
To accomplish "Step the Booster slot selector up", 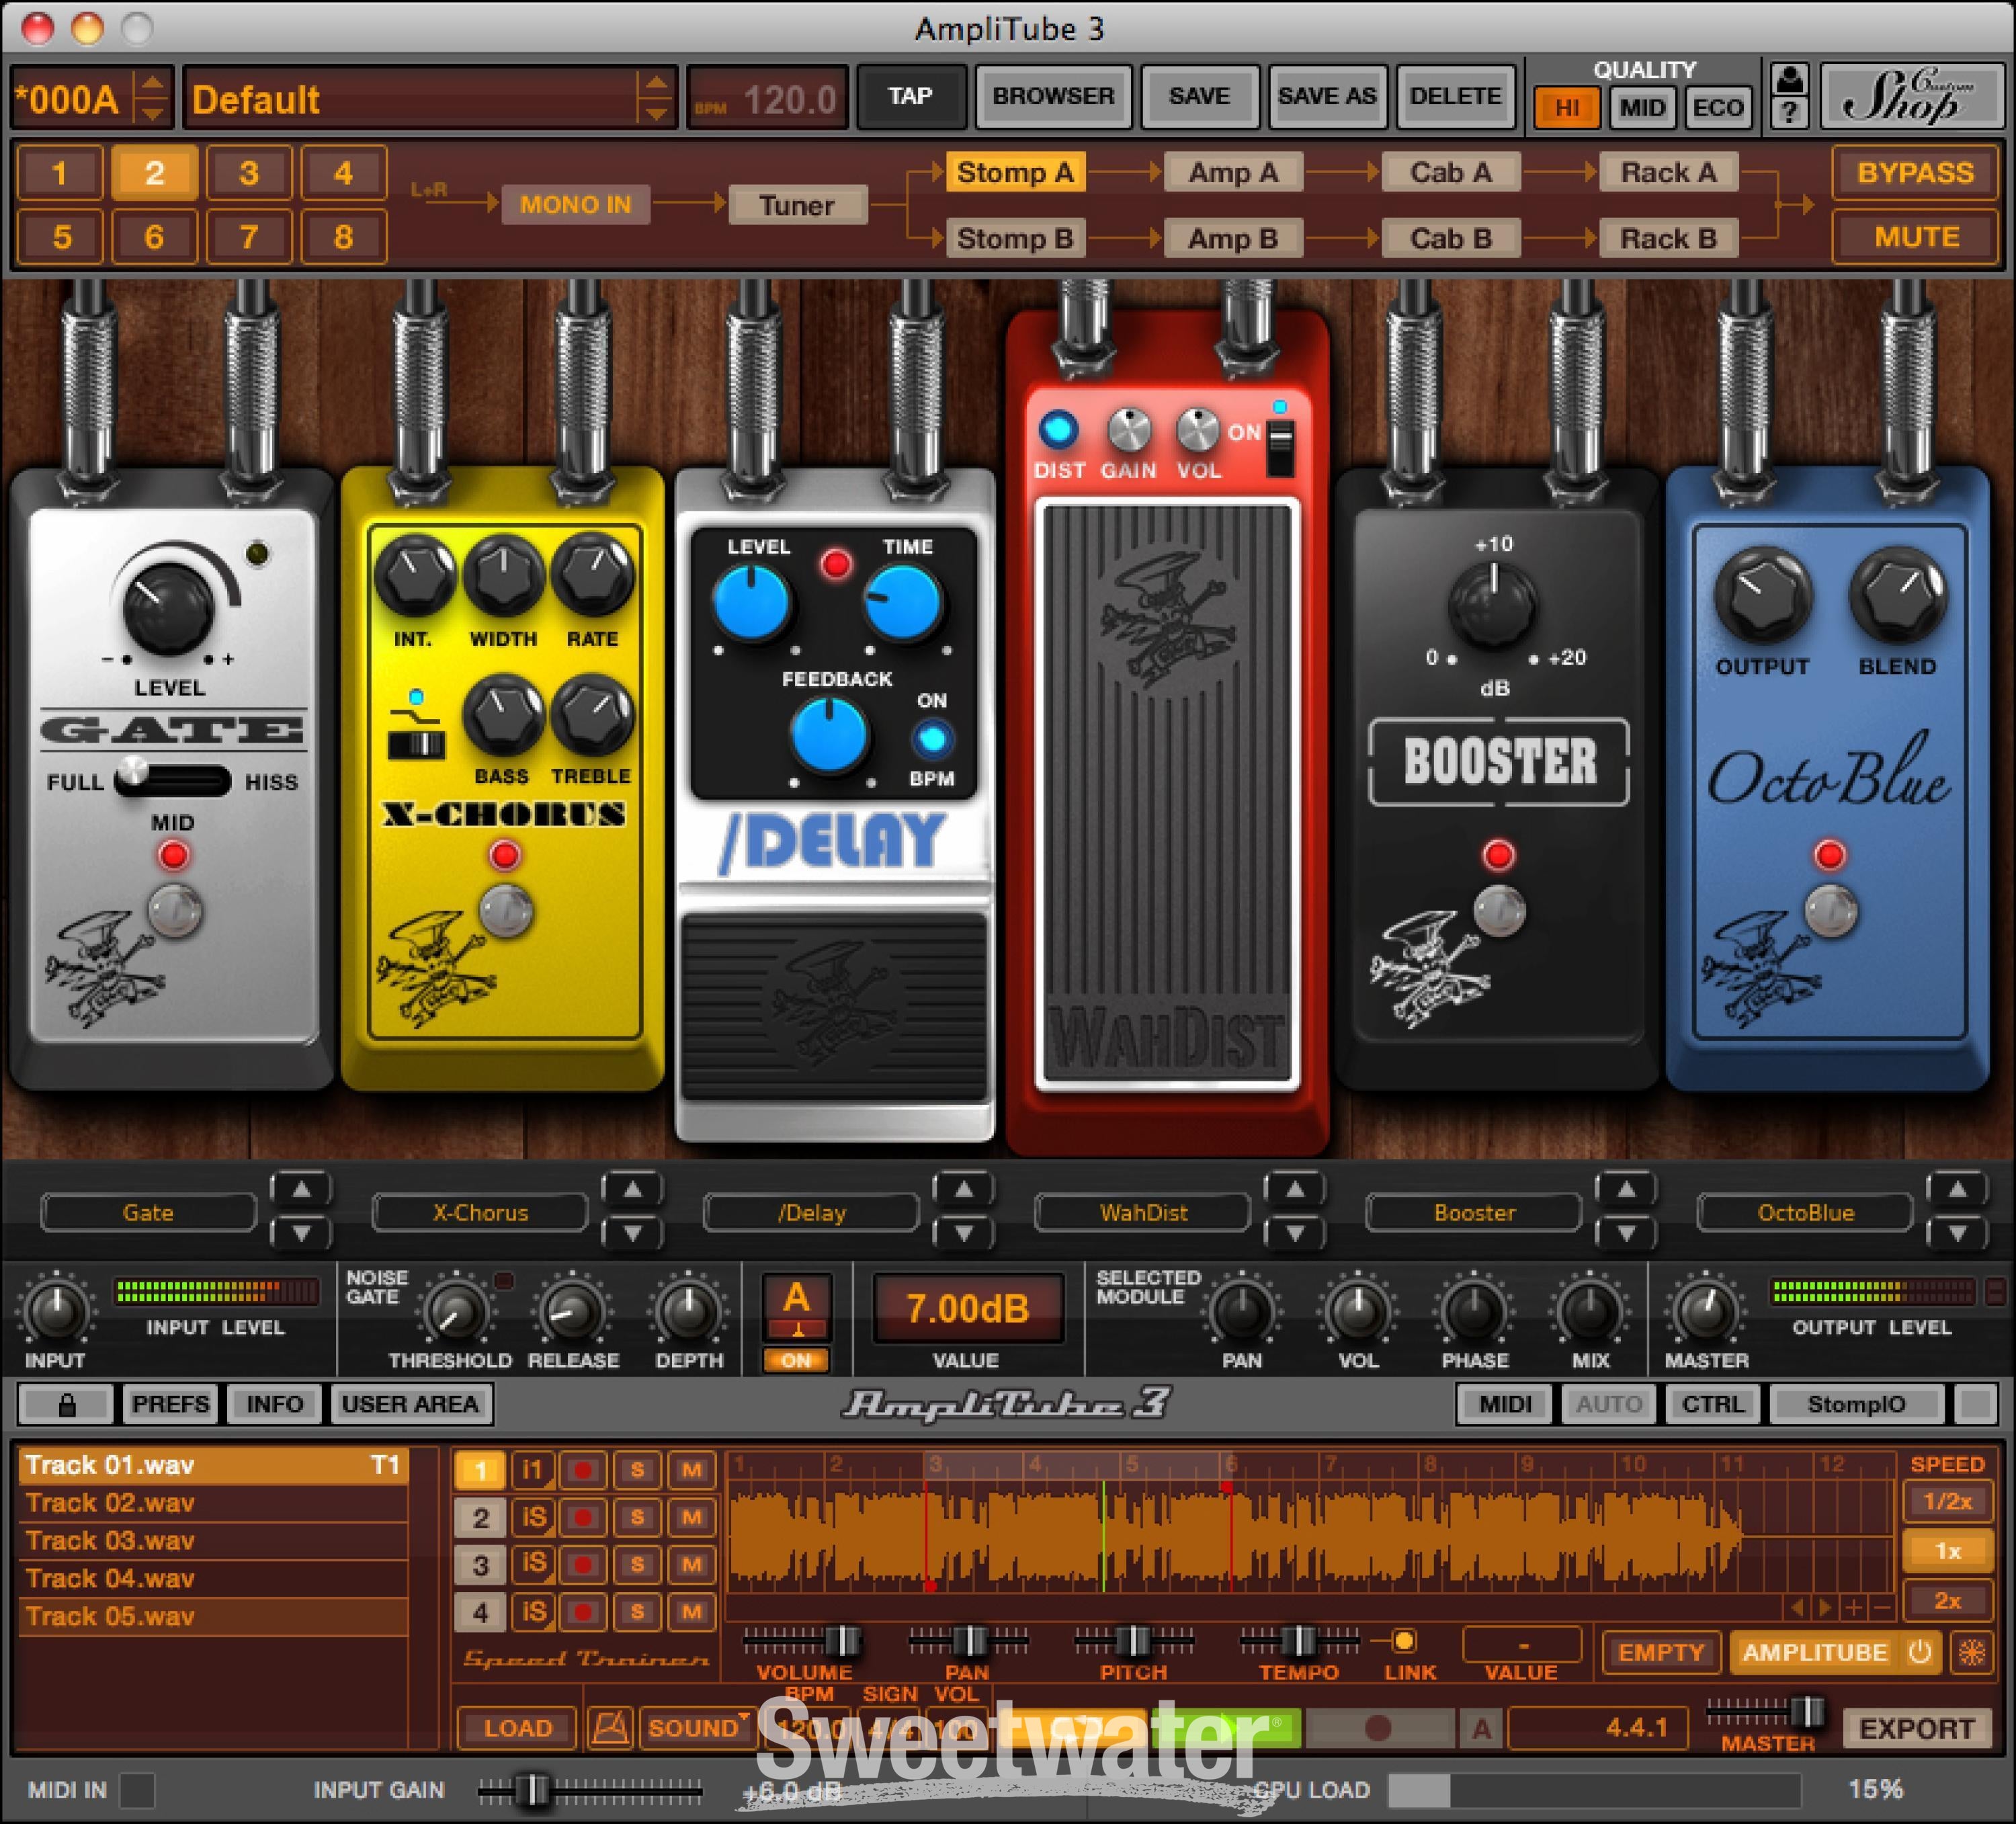I will point(1626,1189).
